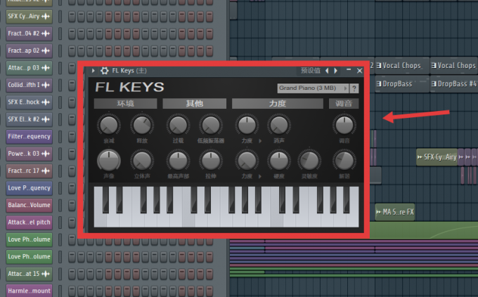This screenshot has width=478, height=297.
Task: Select the Fract..ap 02 channel button
Action: 29,51
